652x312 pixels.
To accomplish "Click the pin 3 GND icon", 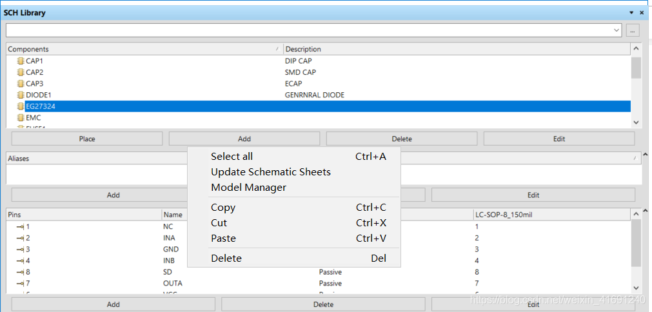I will tap(19, 249).
